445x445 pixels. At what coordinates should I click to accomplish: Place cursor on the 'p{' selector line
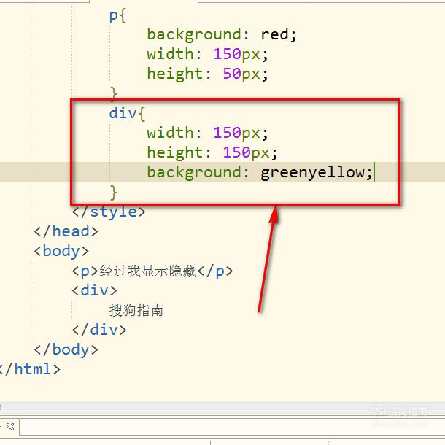[117, 15]
